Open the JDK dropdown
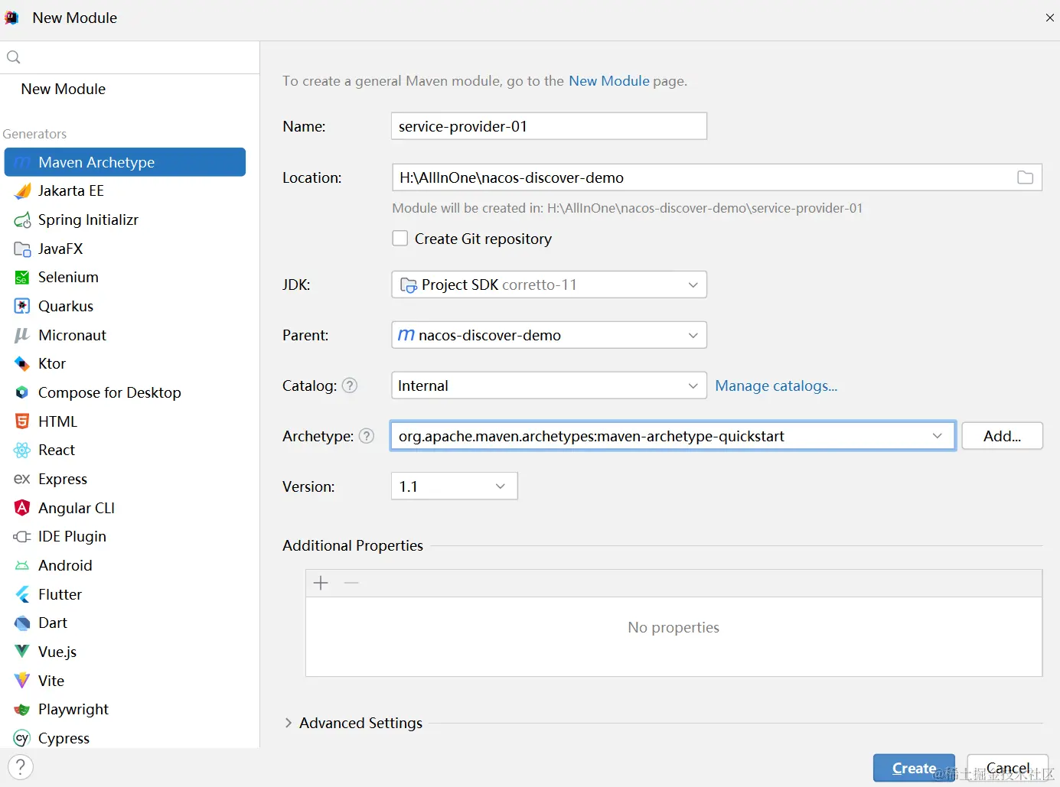This screenshot has width=1060, height=787. click(548, 285)
